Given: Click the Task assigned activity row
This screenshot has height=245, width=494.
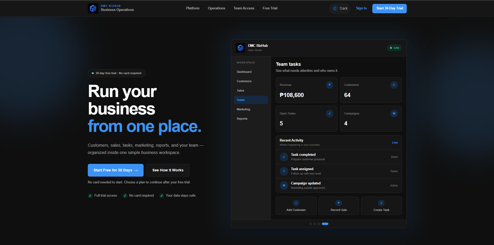Looking at the screenshot, I should point(339,171).
